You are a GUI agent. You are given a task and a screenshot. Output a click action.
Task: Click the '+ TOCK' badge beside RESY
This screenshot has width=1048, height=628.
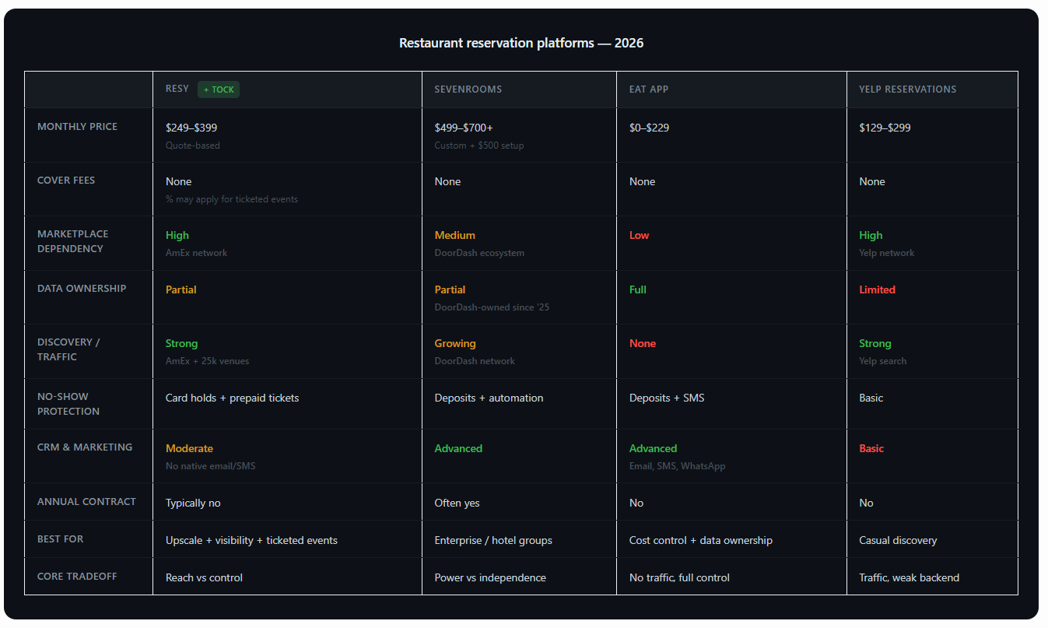pos(219,89)
